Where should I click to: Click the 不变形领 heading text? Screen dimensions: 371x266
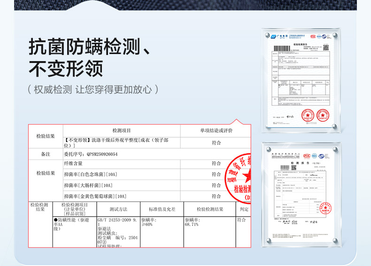[66, 69]
